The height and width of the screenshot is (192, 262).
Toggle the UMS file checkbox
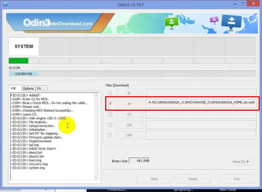pyautogui.click(x=109, y=135)
